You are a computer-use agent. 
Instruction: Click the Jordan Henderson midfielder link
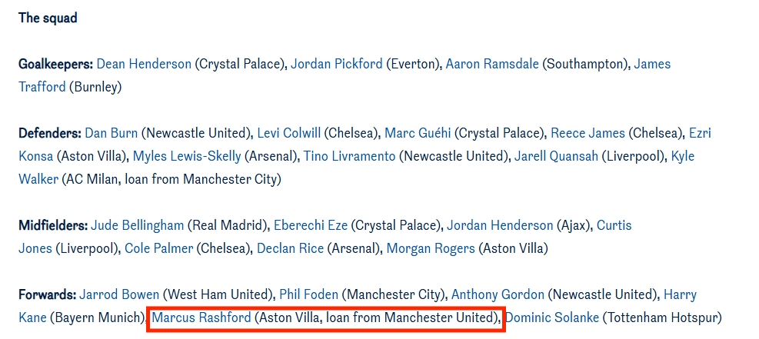500,225
